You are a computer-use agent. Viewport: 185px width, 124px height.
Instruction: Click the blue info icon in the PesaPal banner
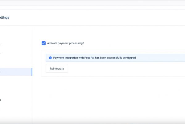point(50,58)
